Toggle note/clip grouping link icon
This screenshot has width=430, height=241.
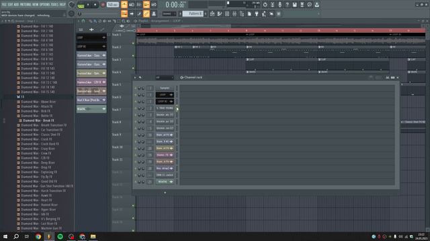pyautogui.click(x=146, y=13)
